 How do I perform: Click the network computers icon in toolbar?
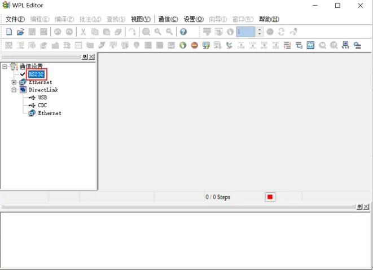pyautogui.click(x=345, y=45)
